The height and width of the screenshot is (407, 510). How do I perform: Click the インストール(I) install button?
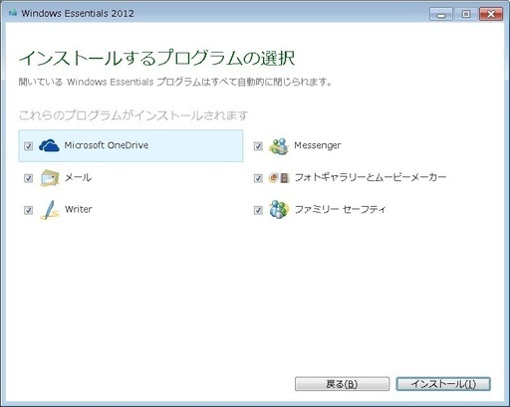coord(443,384)
